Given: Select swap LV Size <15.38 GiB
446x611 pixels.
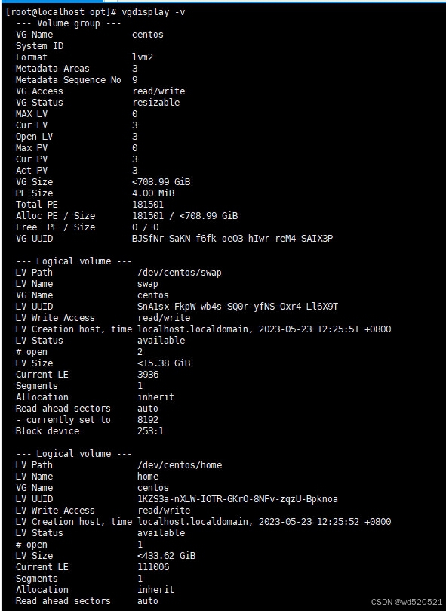Looking at the screenshot, I should [164, 363].
